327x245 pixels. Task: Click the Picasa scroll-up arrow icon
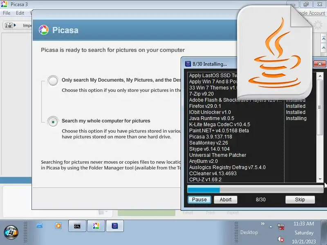click(x=323, y=48)
